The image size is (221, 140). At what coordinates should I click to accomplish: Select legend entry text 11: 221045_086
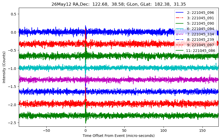(200, 51)
